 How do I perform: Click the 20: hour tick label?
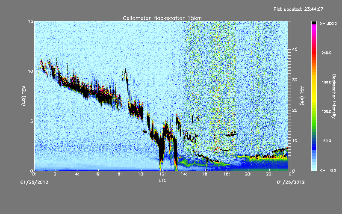(248, 174)
